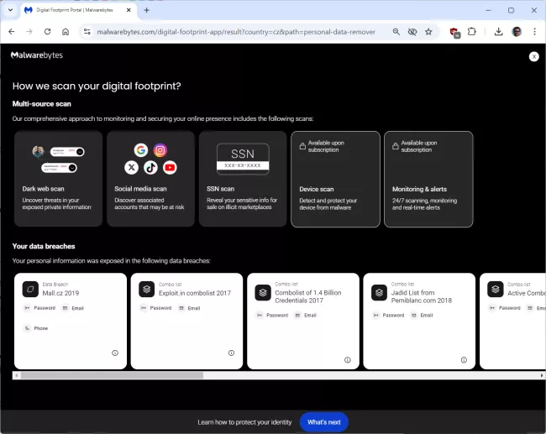Click the 'Your data breaches' heading

44,246
